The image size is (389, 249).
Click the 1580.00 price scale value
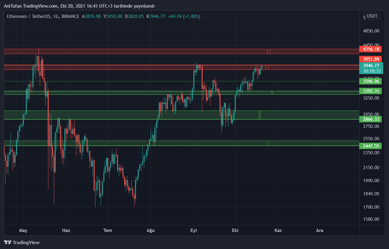click(x=371, y=219)
